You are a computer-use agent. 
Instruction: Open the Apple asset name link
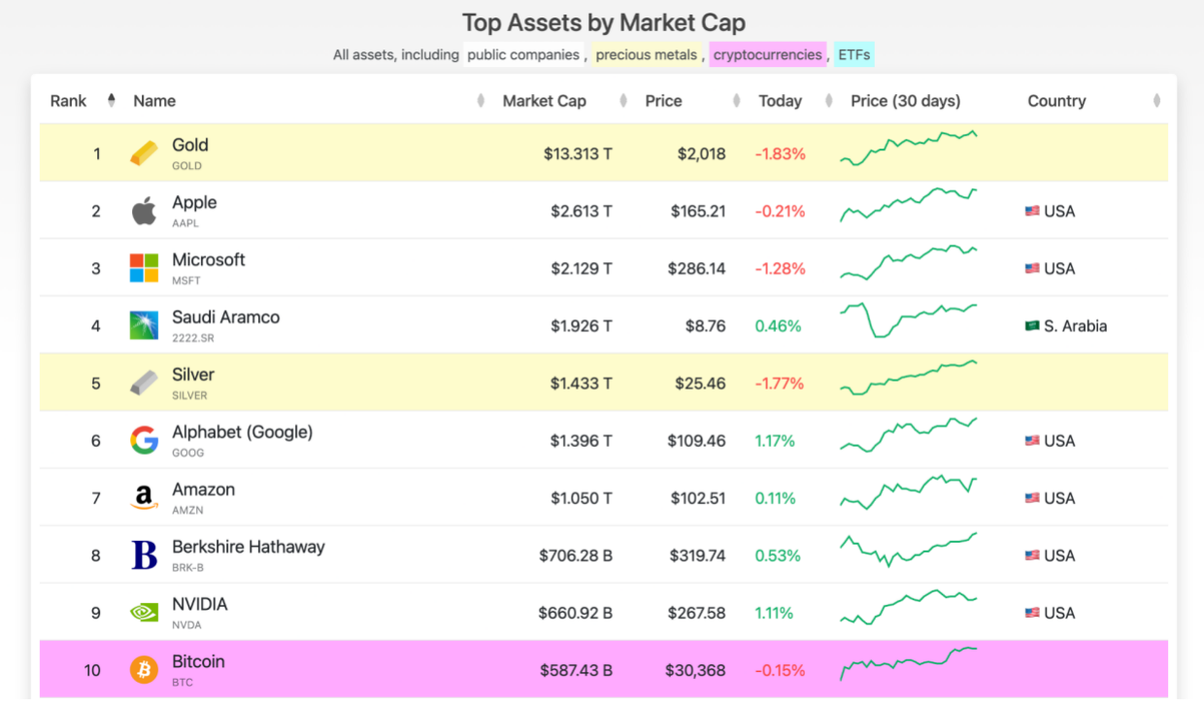(x=194, y=202)
